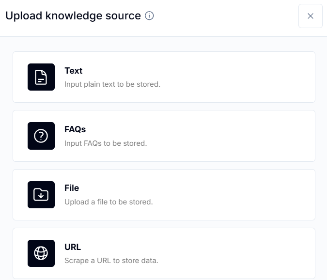The width and height of the screenshot is (327, 280).
Task: Close the Upload knowledge source dialog
Action: (311, 16)
